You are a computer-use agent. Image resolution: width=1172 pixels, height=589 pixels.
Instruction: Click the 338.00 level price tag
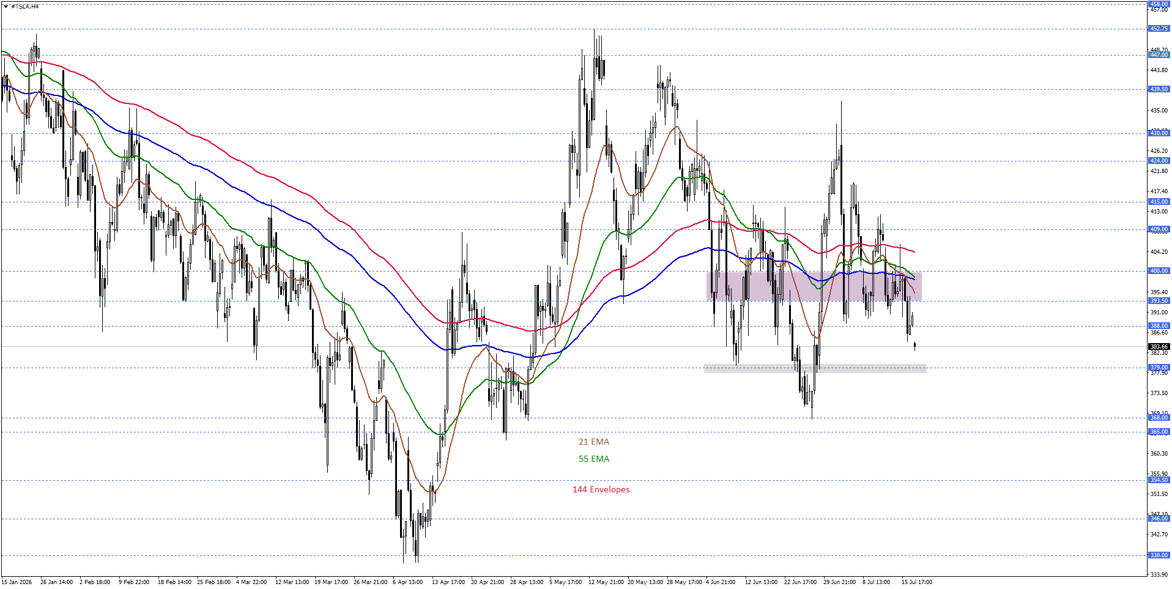tap(1159, 555)
